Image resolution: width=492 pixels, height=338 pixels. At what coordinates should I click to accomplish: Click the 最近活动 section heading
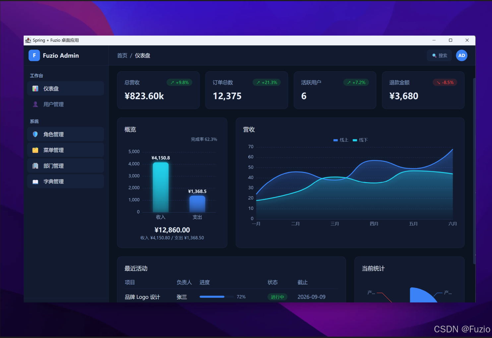coord(136,268)
